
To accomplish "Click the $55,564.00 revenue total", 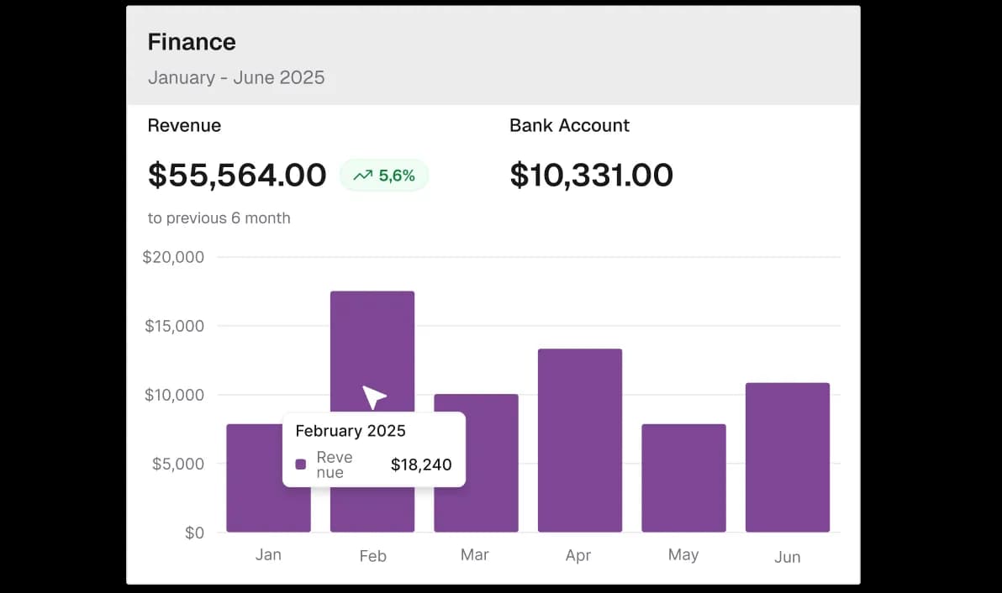I will (x=237, y=176).
